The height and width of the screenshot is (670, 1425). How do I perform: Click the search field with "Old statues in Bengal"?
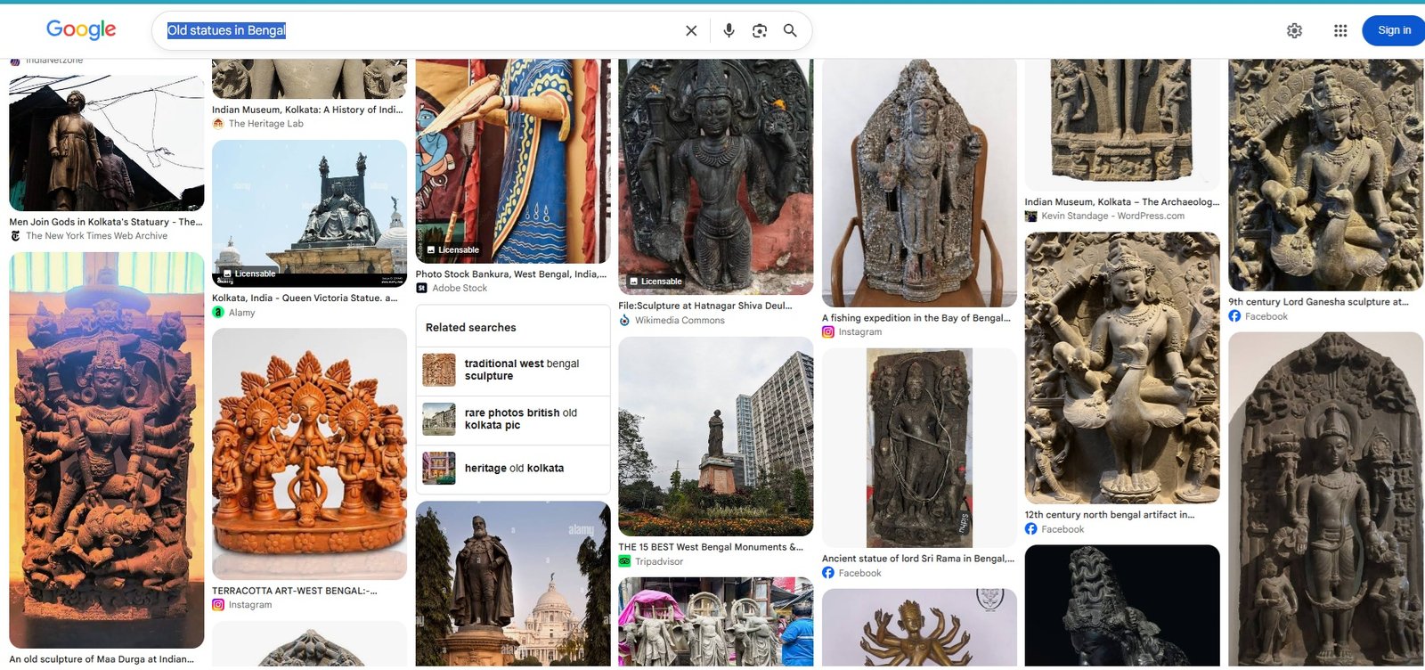coord(419,30)
